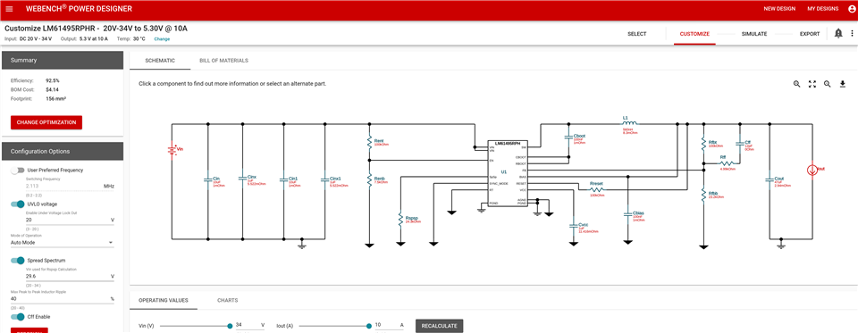This screenshot has width=858, height=333.
Task: Click the Change Optimization button
Action: click(46, 122)
